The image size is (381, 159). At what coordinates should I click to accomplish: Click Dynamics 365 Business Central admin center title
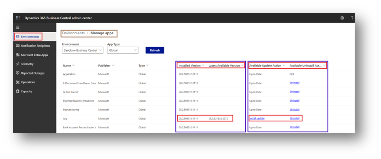point(58,18)
